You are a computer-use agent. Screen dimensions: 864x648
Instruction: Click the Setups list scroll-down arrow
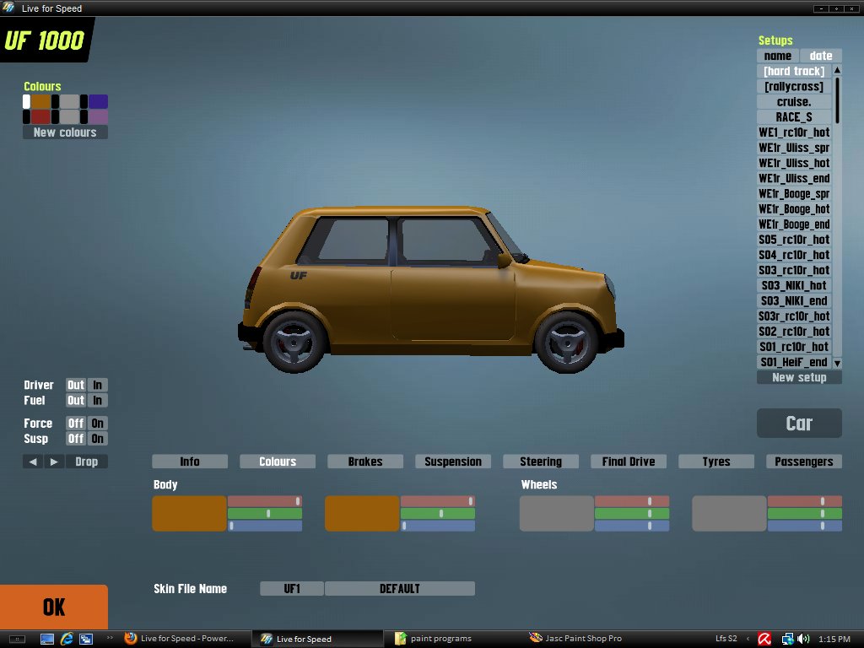(838, 363)
